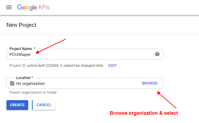Click the colorful Google wordmark logo
This screenshot has height=123, width=199.
click(x=27, y=8)
